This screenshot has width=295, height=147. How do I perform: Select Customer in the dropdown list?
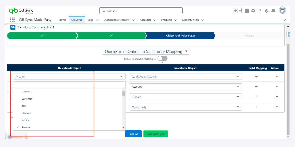point(27,99)
